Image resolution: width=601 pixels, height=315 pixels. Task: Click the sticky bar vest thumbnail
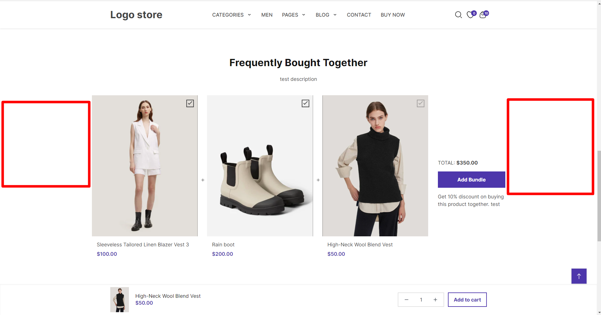120,300
